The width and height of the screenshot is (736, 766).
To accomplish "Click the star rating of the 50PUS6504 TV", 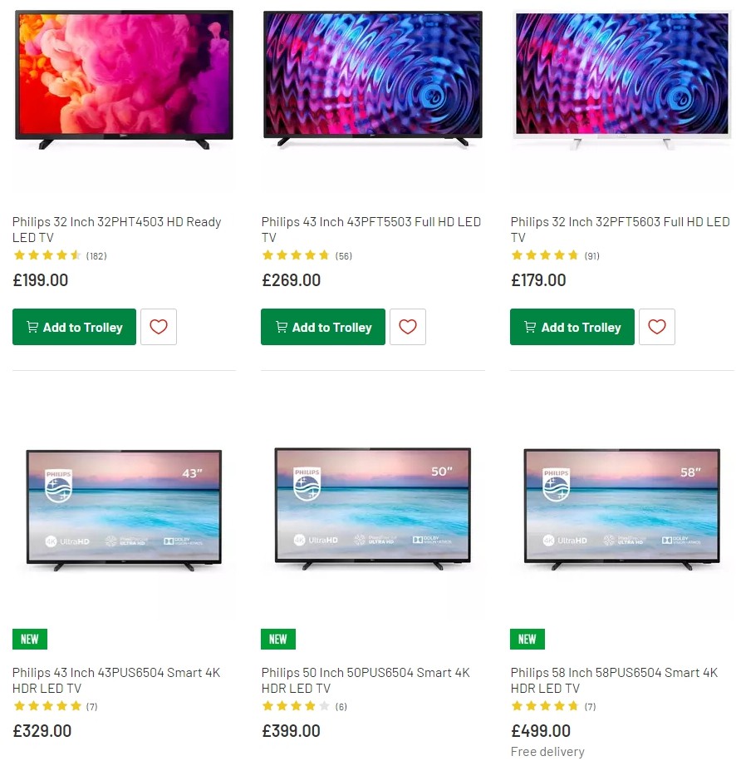I will [x=296, y=706].
